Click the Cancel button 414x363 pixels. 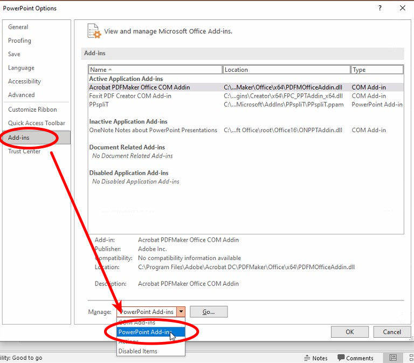(392, 332)
